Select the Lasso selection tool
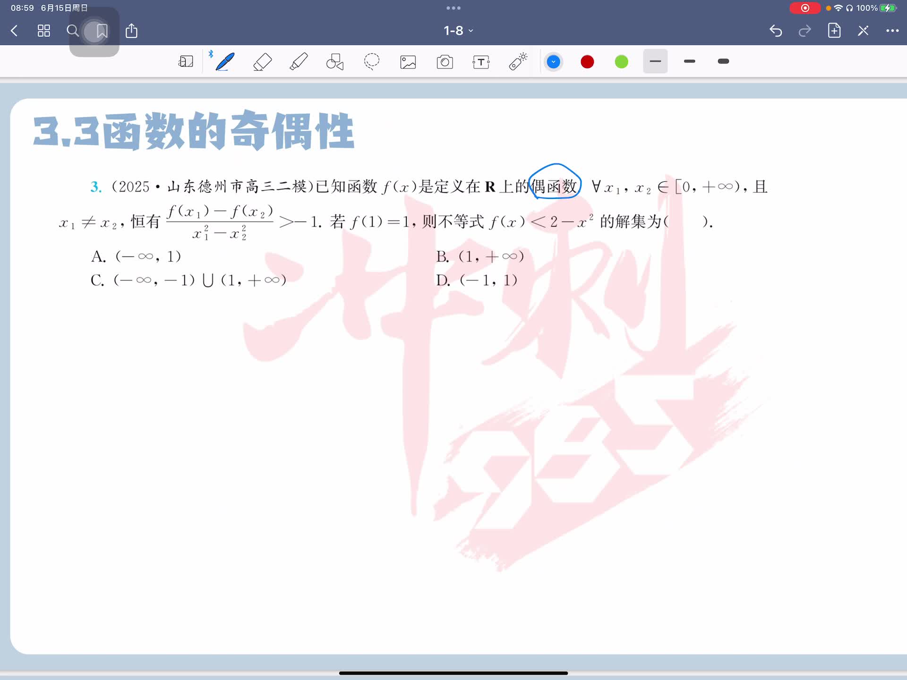Image resolution: width=907 pixels, height=680 pixels. pos(372,61)
